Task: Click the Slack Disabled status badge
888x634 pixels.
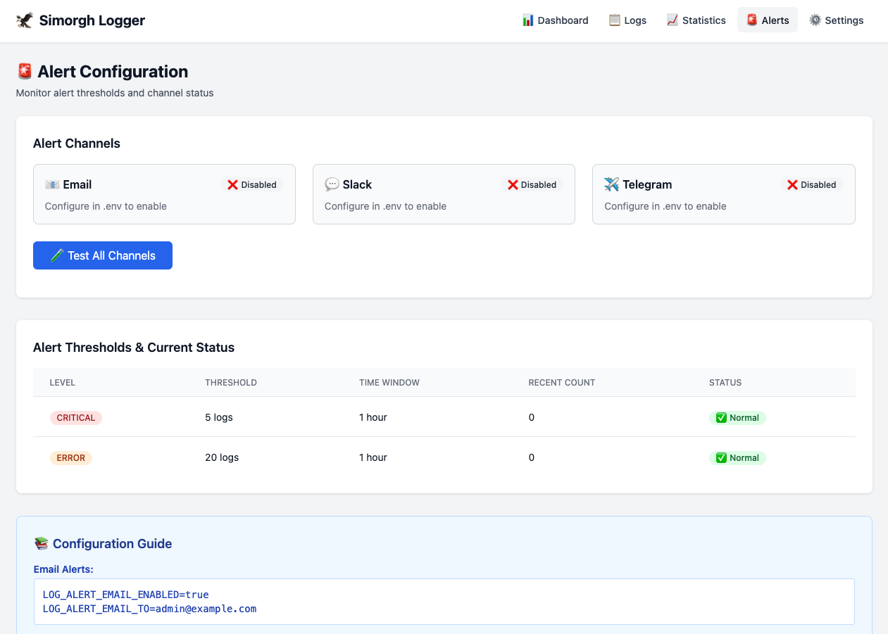Action: click(532, 184)
